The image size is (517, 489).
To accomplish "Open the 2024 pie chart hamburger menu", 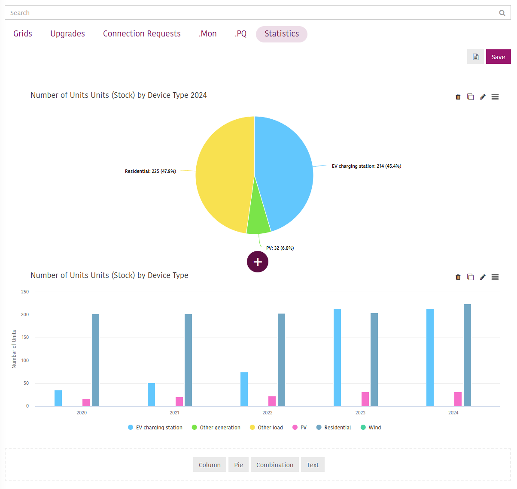I will click(495, 97).
